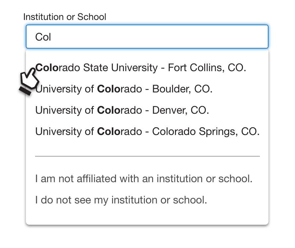
Task: Choose 'I am not affiliated' option
Action: [x=144, y=179]
